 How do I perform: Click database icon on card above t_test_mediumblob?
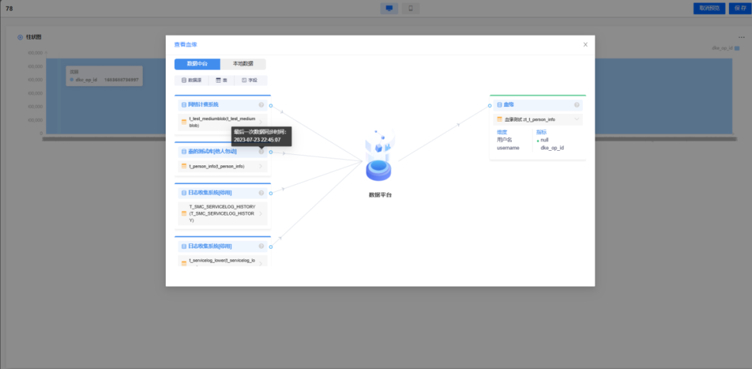click(184, 105)
